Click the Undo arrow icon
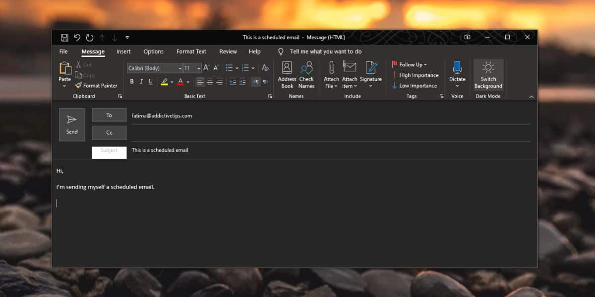 click(77, 38)
